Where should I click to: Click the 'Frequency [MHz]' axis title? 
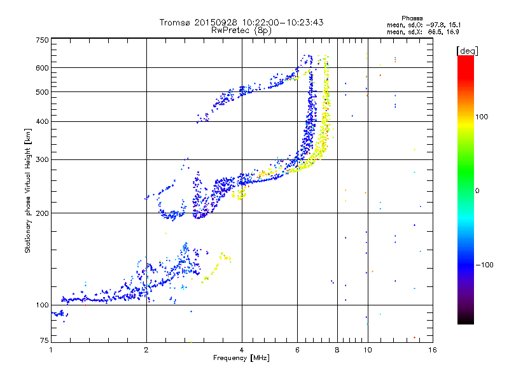pyautogui.click(x=241, y=358)
